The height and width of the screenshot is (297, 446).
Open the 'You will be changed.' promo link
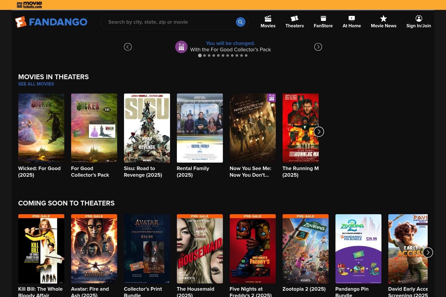pyautogui.click(x=230, y=43)
